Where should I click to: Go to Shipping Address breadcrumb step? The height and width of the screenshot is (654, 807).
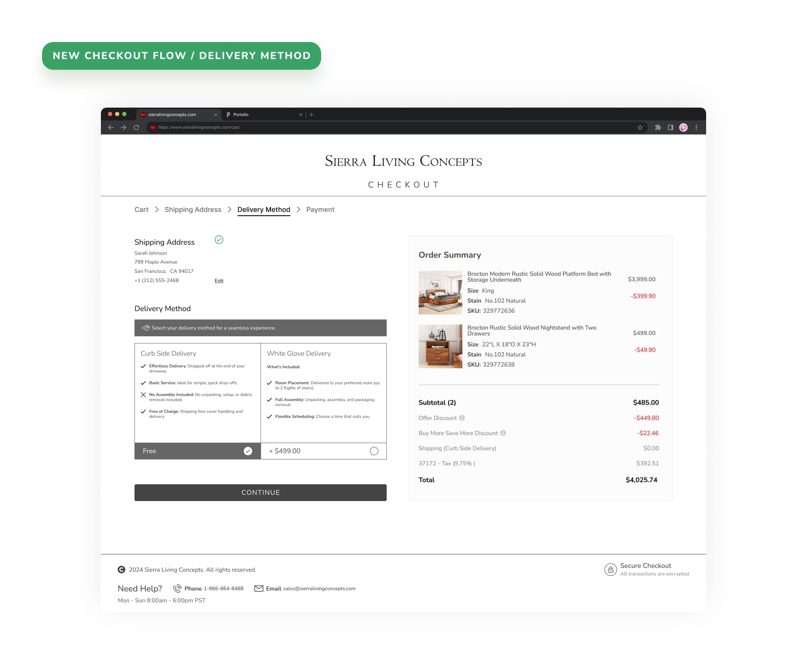tap(193, 209)
